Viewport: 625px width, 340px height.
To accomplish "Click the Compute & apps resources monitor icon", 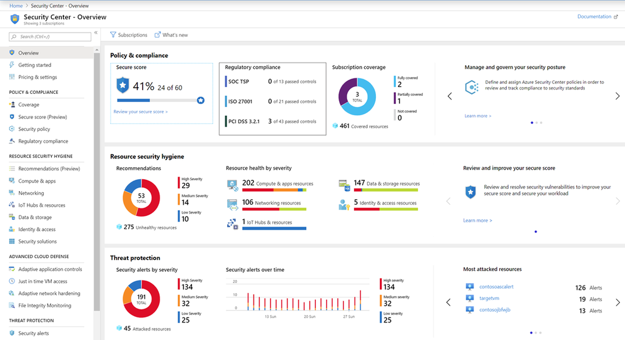I will 232,185.
